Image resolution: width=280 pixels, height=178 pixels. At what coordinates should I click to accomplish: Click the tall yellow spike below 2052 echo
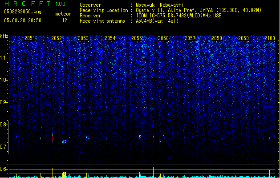click(53, 173)
